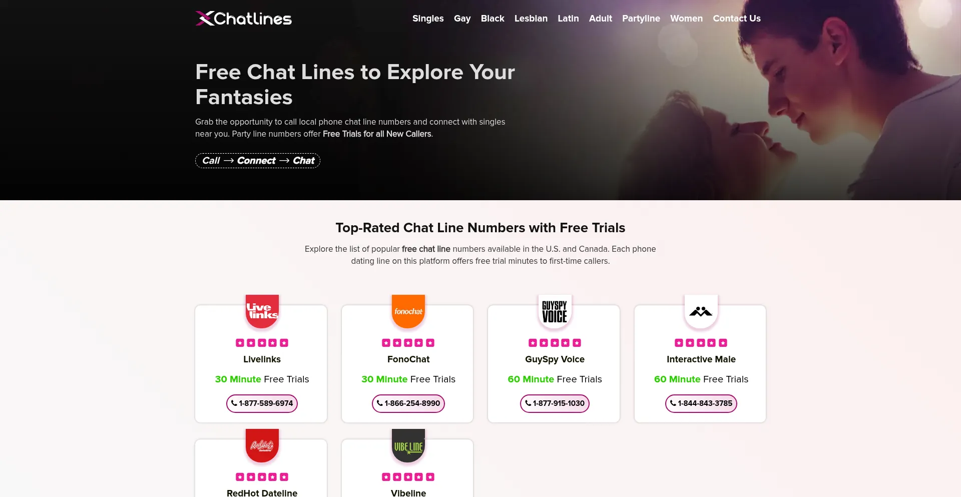
Task: Open the RedHot Dateline name link
Action: coord(262,492)
